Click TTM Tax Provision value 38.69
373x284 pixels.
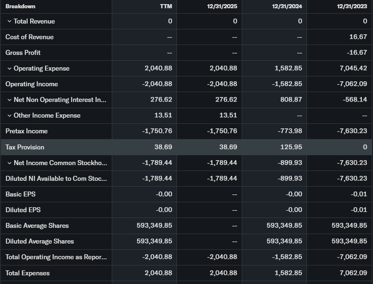[x=163, y=147]
